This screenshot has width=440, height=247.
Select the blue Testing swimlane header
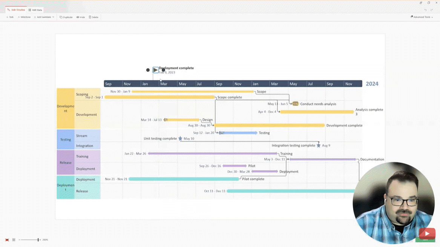click(x=66, y=140)
